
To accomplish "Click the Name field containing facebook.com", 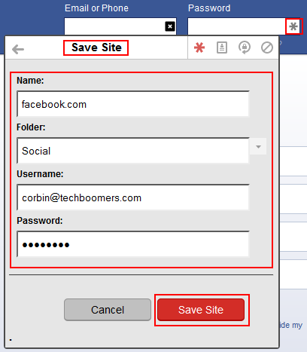I will click(133, 104).
